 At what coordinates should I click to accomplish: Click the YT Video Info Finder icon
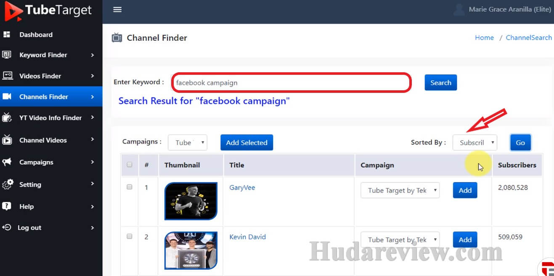pos(7,117)
